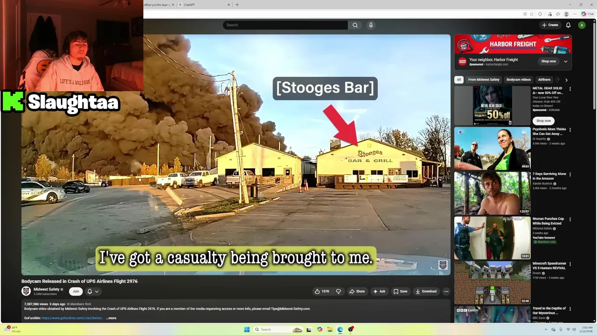The height and width of the screenshot is (335, 597).
Task: Open options for Minecraft Speedrunner video
Action: (x=570, y=264)
